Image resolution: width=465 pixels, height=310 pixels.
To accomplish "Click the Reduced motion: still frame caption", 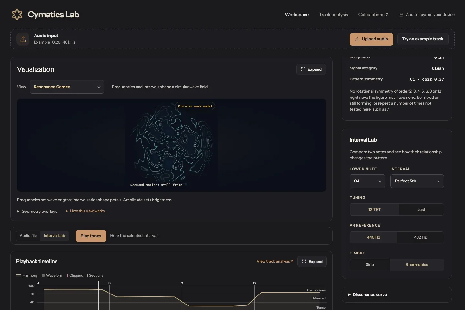I will pyautogui.click(x=156, y=185).
